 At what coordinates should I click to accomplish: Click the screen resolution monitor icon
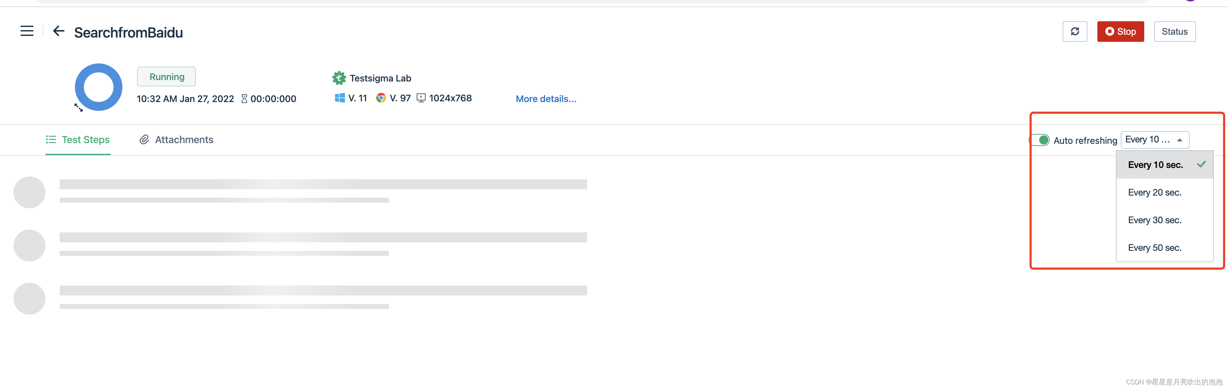[x=421, y=98]
